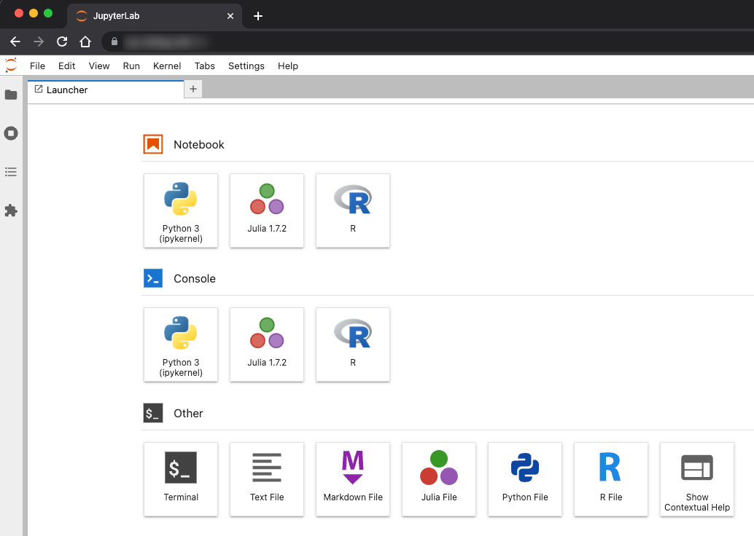Viewport: 754px width, 536px height.
Task: Start R console
Action: pos(353,345)
